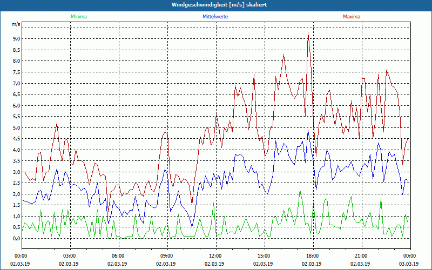This screenshot has height=270, width=432.
Task: Click the 4,5 y-axis value
Action: pos(17,139)
